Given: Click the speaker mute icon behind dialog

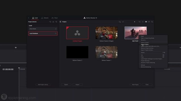Looking at the screenshot, I should (16, 47).
